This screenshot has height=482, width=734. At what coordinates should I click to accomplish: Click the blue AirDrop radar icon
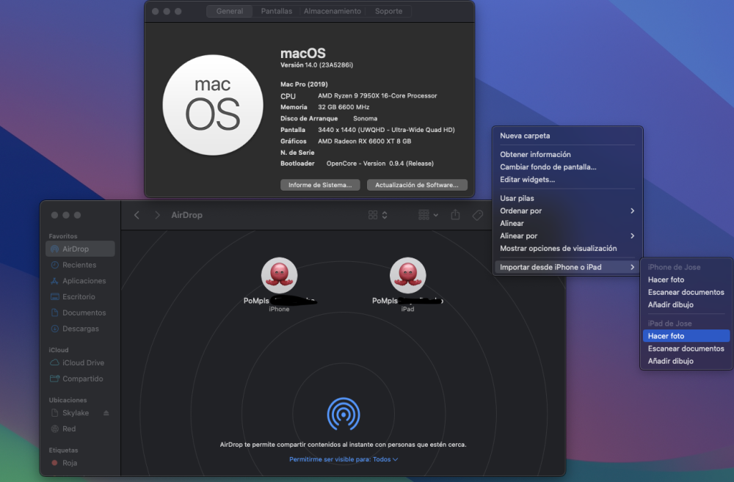tap(343, 414)
